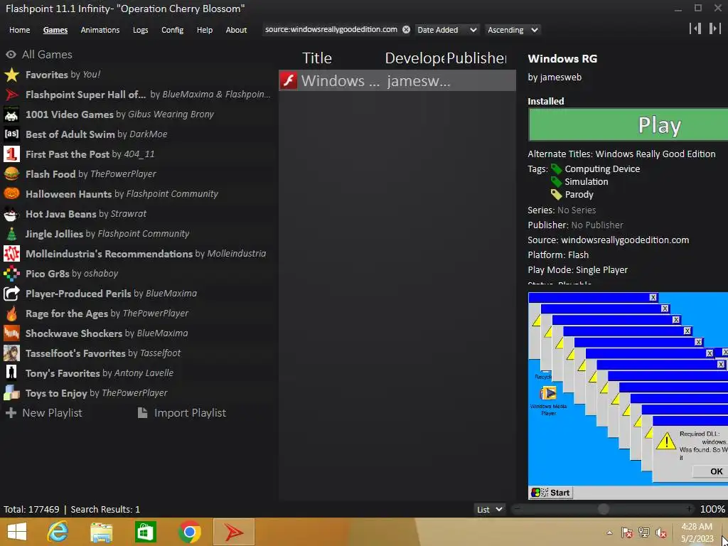Click the Simulation tag link
The image size is (728, 546).
(x=586, y=182)
